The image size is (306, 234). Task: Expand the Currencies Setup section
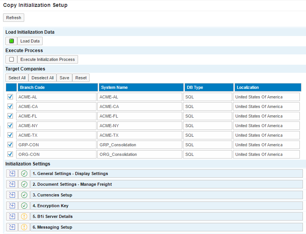pos(12,195)
